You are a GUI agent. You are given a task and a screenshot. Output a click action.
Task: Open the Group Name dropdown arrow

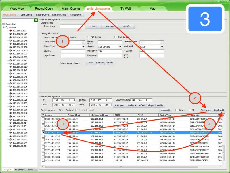[83, 42]
